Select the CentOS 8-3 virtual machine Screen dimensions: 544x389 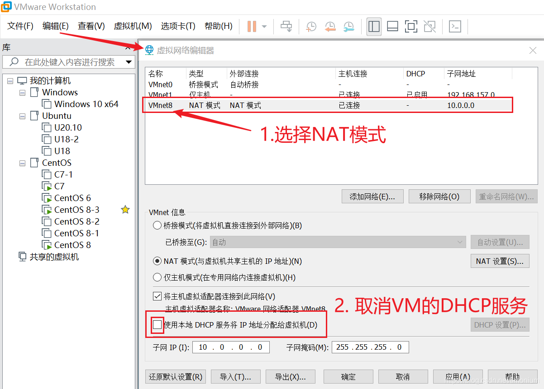(x=71, y=210)
